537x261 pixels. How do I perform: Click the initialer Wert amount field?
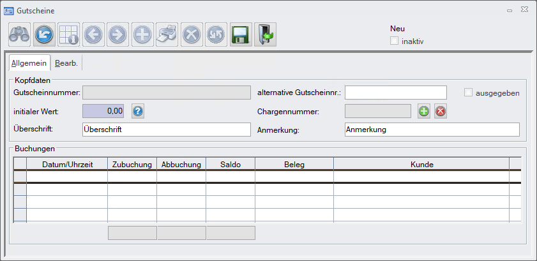point(103,111)
